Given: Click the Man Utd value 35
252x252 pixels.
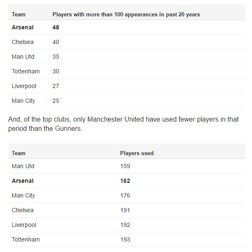Looking at the screenshot, I should pos(56,57).
